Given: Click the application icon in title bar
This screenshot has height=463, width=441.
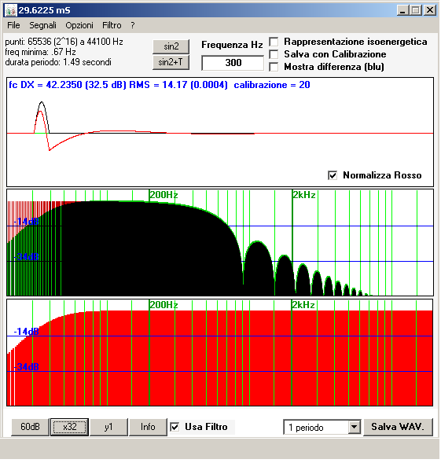Looking at the screenshot, I should 11,11.
